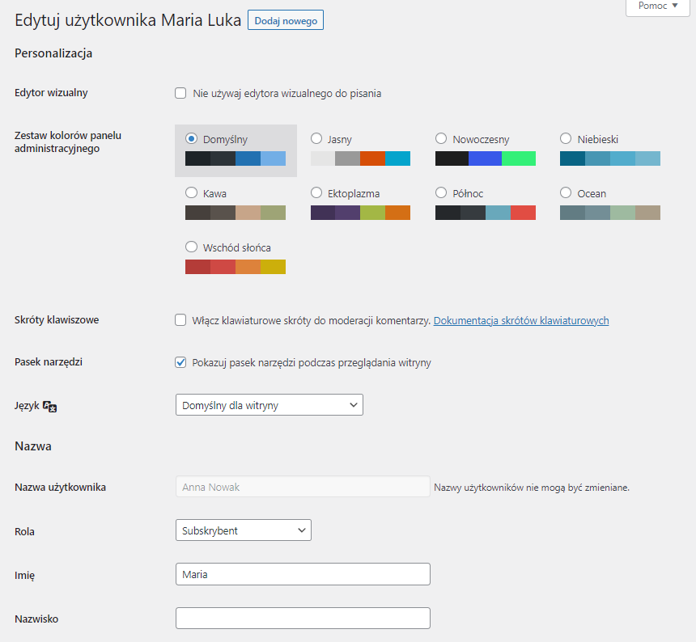This screenshot has width=696, height=642.
Task: Enable keyboard shortcuts for comment moderation
Action: tap(180, 320)
